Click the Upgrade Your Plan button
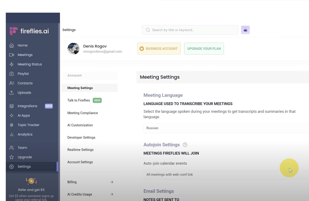The image size is (309, 201). coord(204,49)
